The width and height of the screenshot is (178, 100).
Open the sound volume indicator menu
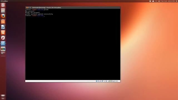pos(159,1)
